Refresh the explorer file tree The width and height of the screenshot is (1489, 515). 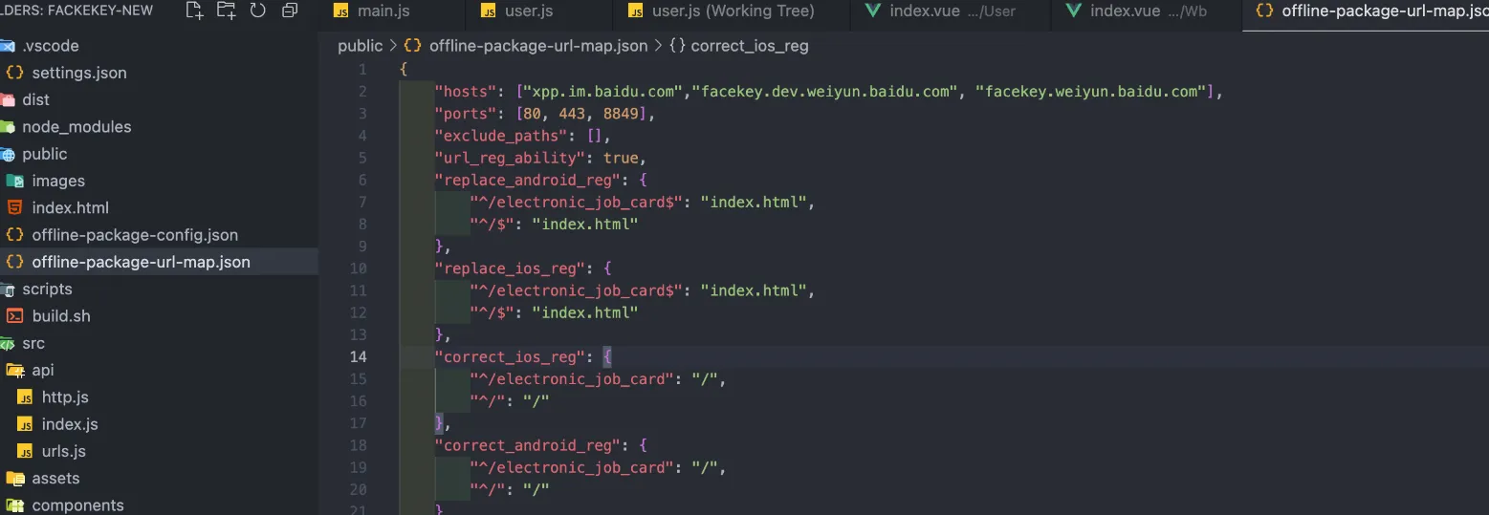pos(257,11)
